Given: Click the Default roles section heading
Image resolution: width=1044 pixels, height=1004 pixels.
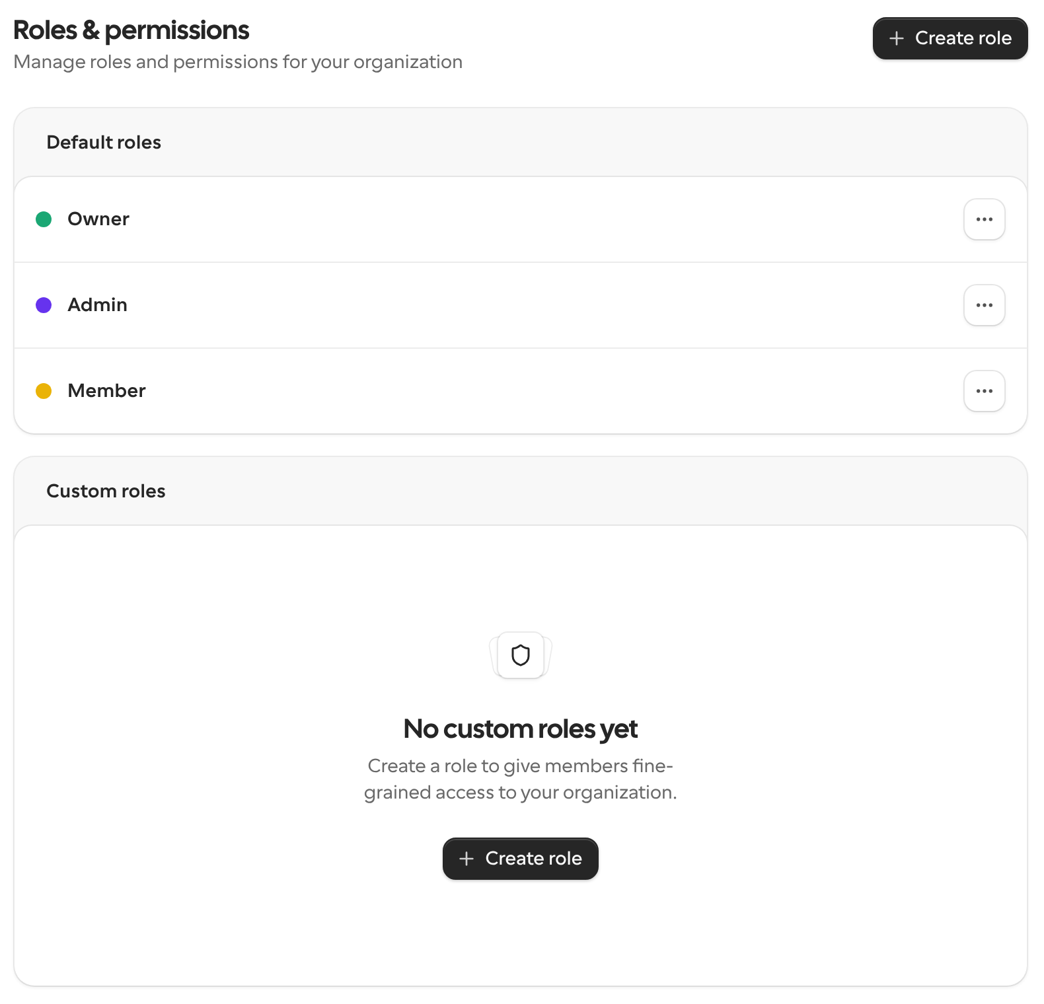Looking at the screenshot, I should [104, 143].
